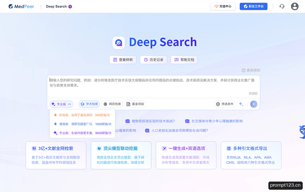Click the 0/200 character counter
This screenshot has height=192, width=305.
(x=253, y=94)
